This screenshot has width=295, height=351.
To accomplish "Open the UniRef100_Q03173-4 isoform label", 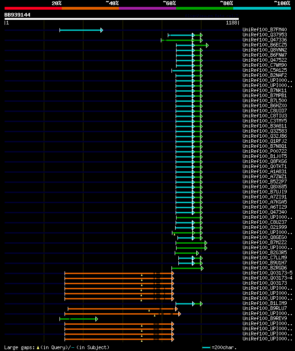I will [267, 278].
